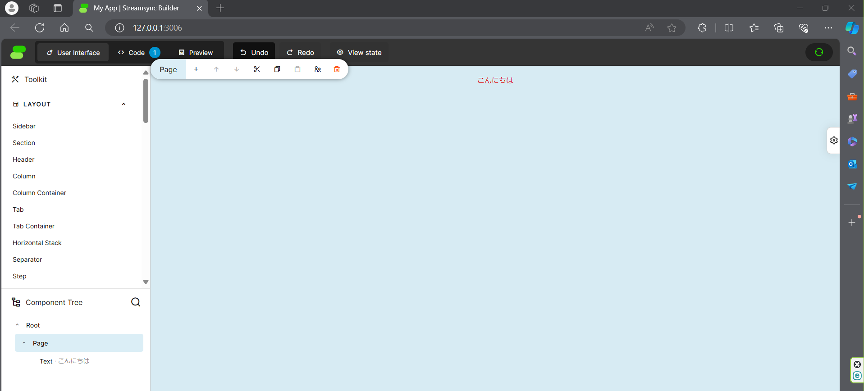
Task: Select Step component in toolkit
Action: click(x=19, y=276)
